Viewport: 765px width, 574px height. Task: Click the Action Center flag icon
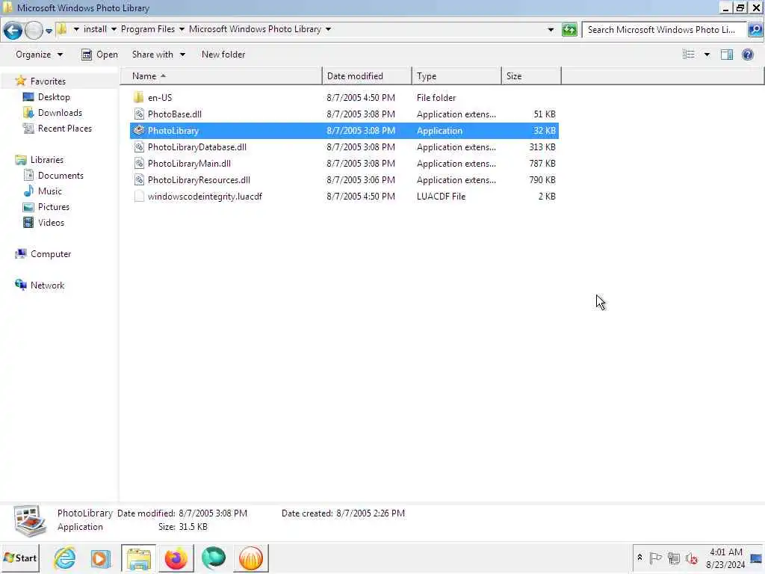[x=656, y=558]
